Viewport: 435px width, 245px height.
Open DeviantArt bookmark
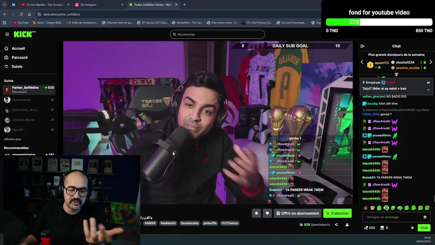(188, 23)
